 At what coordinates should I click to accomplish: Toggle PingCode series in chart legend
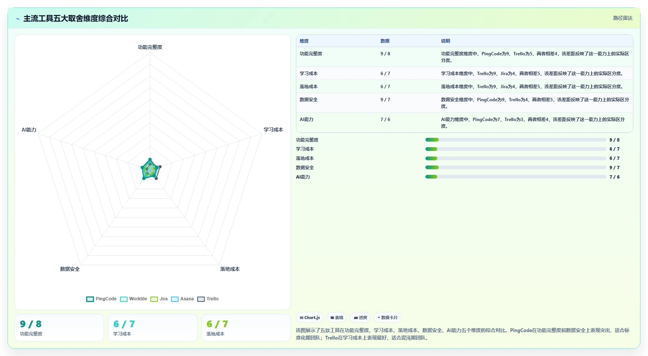101,299
